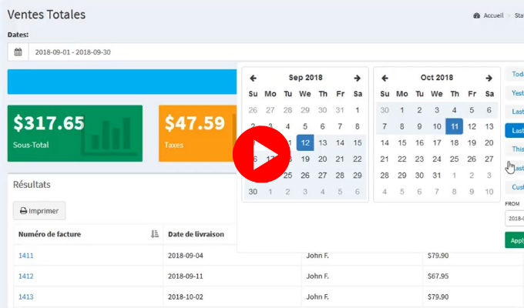Click the $67.95 amount cell
524x308 pixels.
click(x=438, y=276)
